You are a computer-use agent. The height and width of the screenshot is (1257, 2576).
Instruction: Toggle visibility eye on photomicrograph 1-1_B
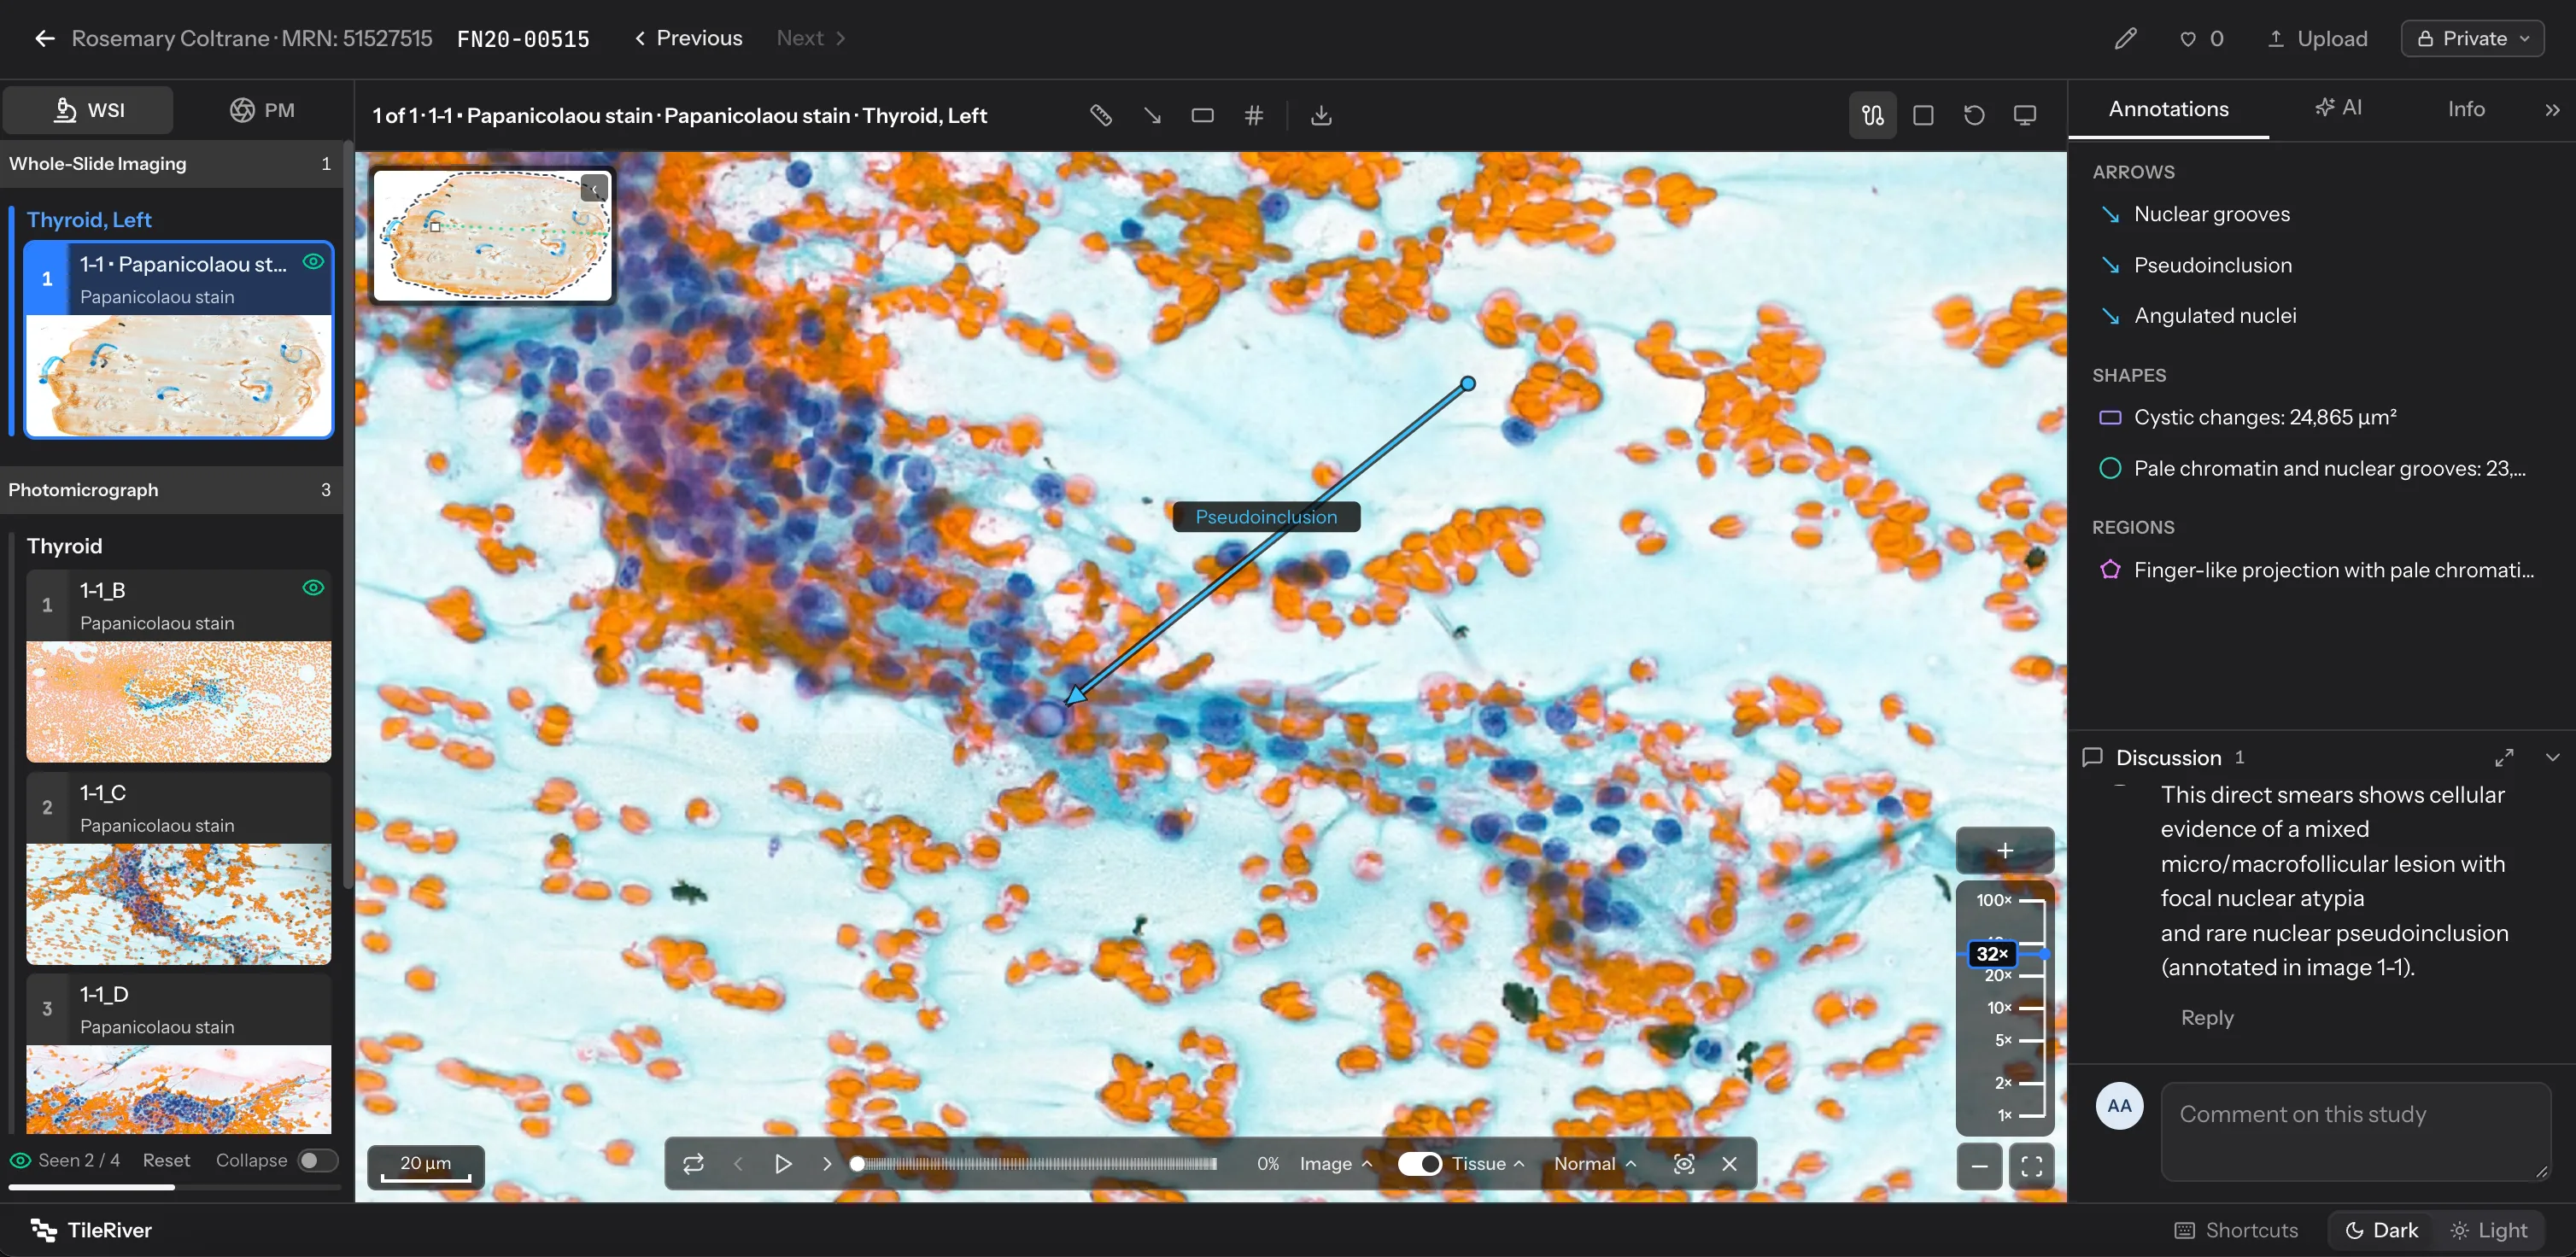[x=313, y=588]
